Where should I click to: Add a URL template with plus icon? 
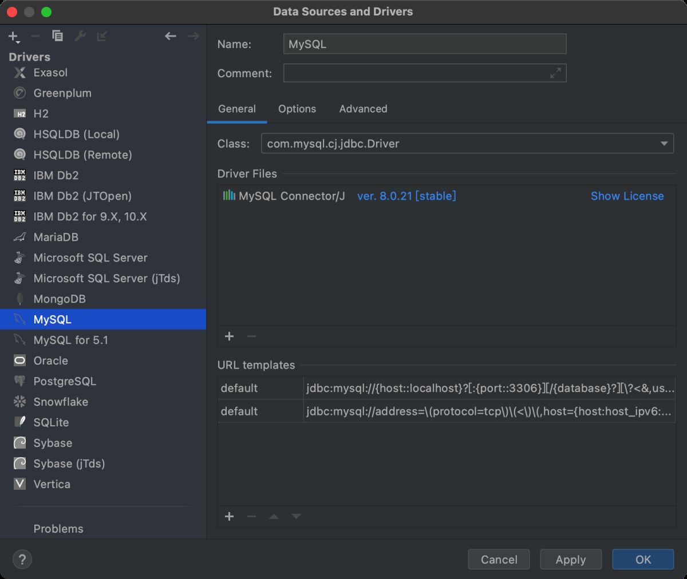point(230,517)
